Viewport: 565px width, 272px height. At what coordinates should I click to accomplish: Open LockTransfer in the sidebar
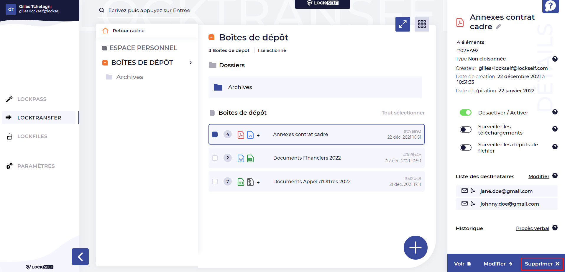(x=39, y=118)
